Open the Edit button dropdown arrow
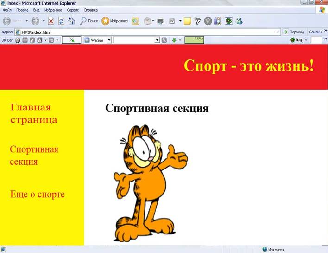 tap(180, 21)
